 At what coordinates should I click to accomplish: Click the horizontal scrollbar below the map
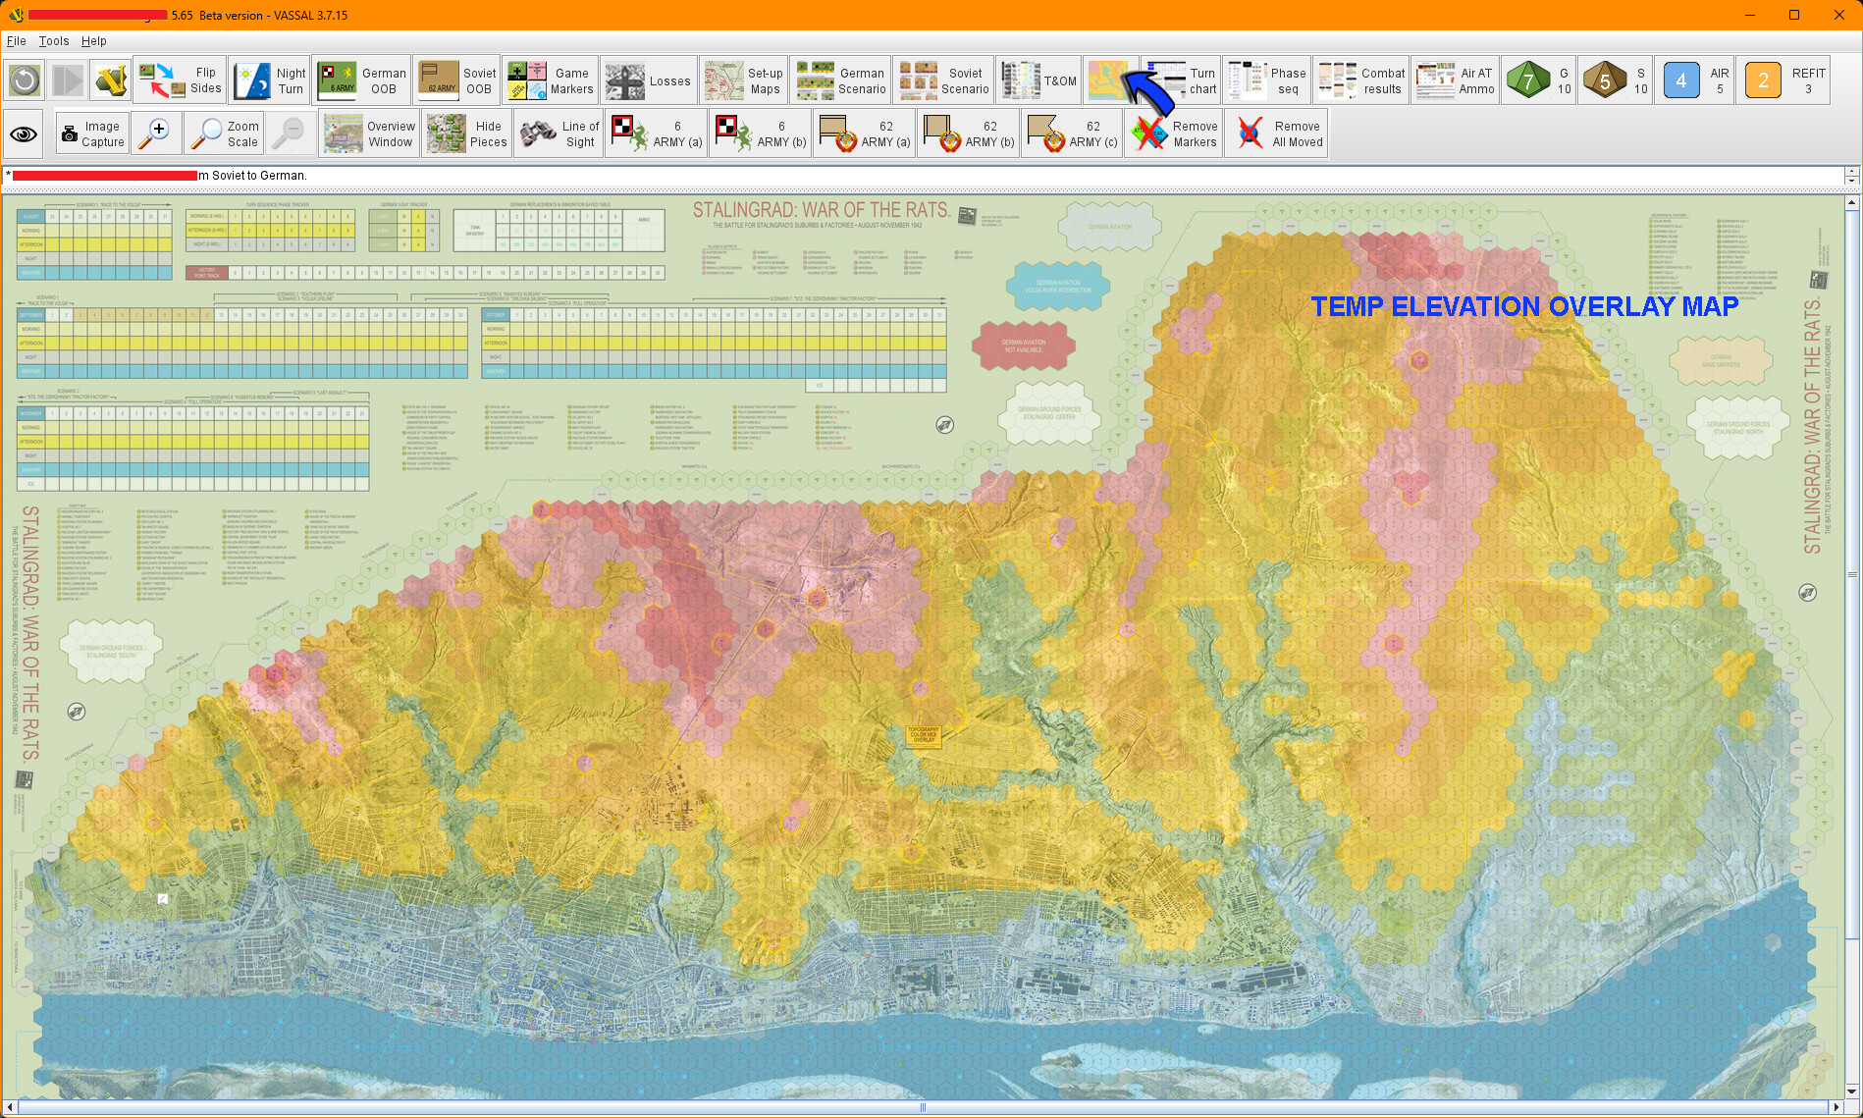[x=923, y=1107]
